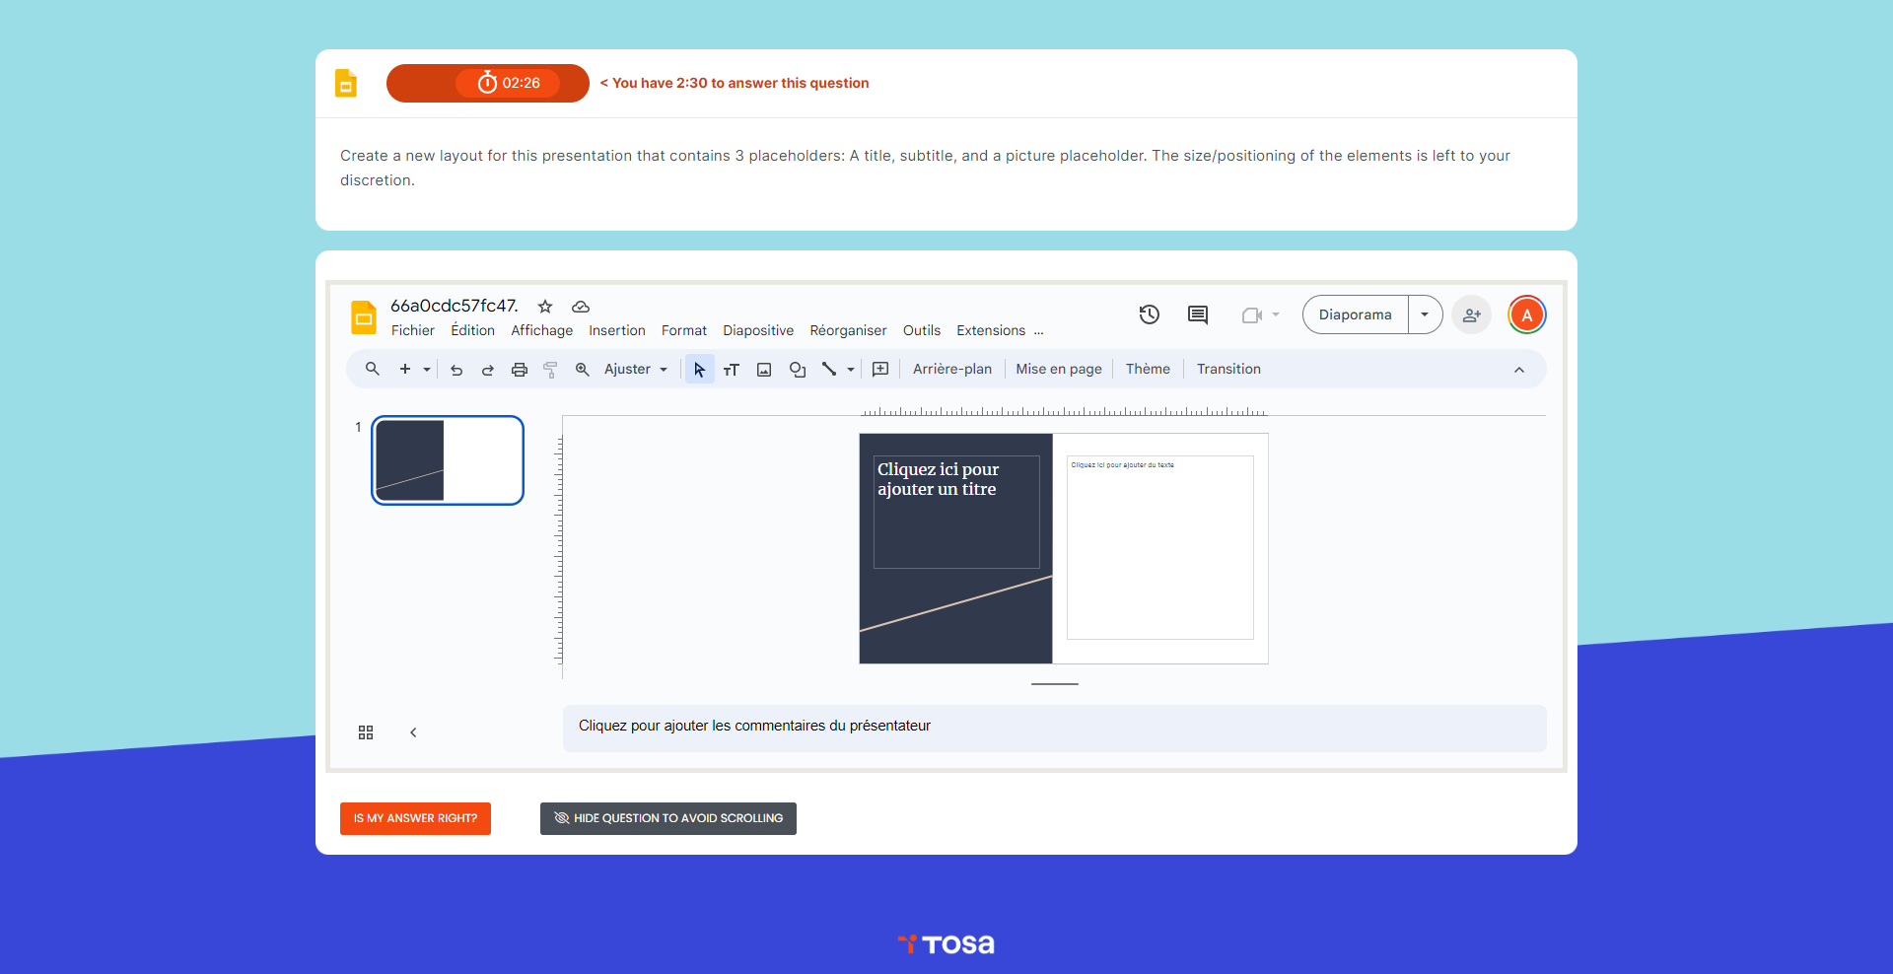Click the insert image icon

[764, 370]
